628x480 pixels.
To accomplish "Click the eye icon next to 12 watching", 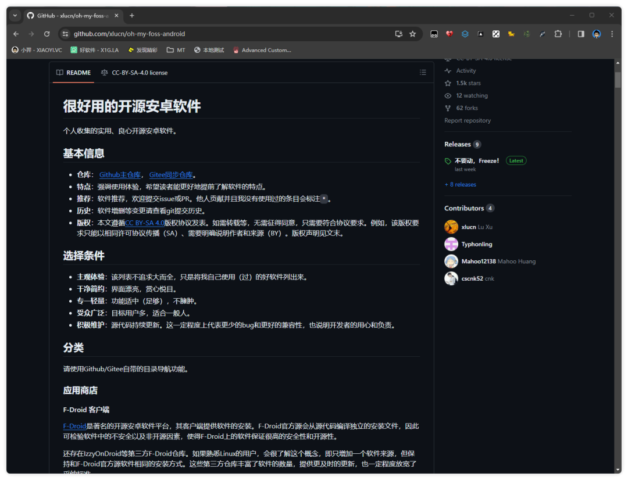I will click(x=447, y=95).
